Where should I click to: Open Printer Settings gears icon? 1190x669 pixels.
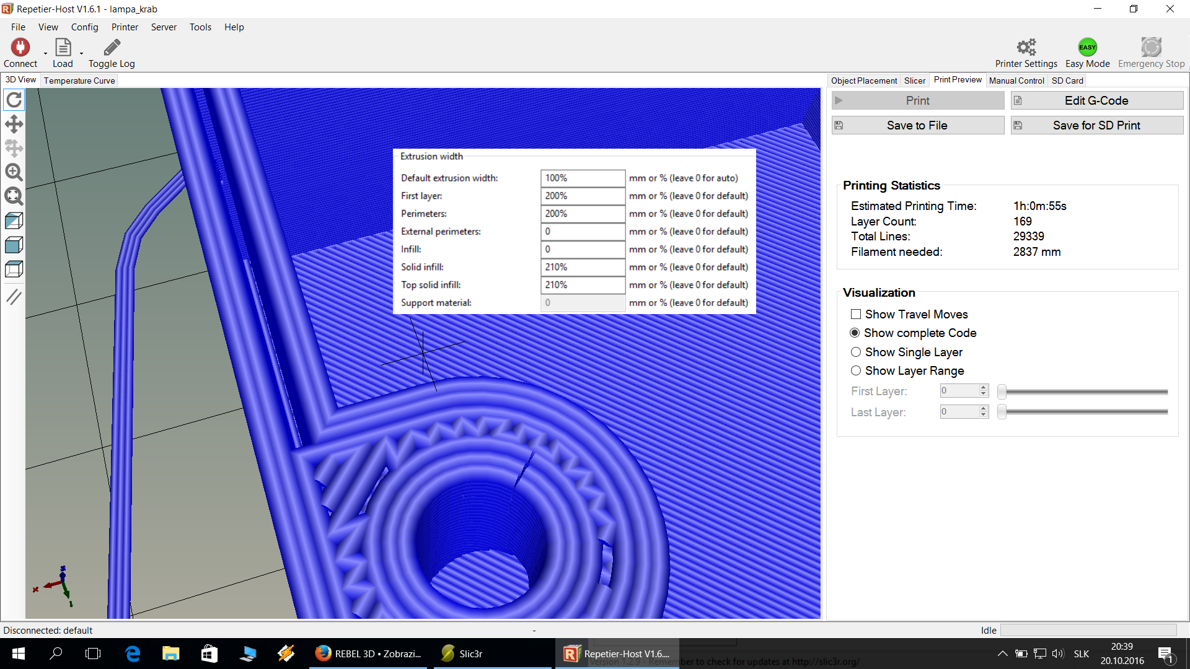1026,48
